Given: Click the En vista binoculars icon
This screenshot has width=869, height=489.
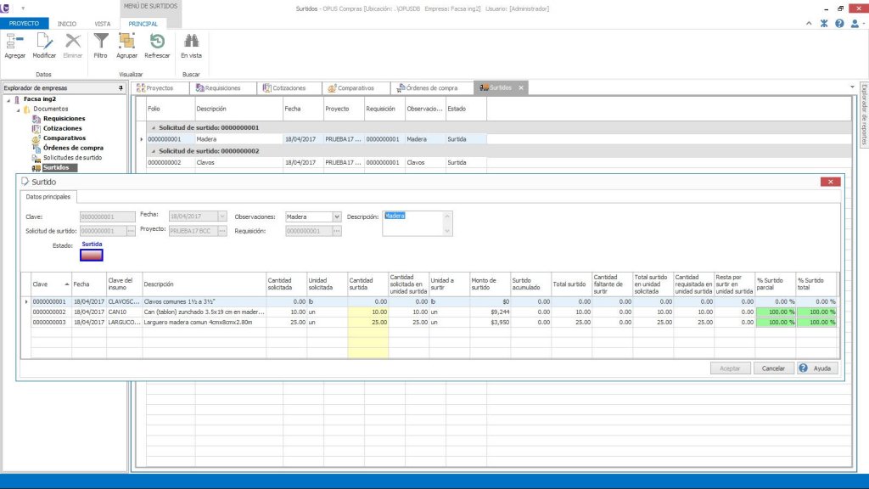Looking at the screenshot, I should 191,42.
